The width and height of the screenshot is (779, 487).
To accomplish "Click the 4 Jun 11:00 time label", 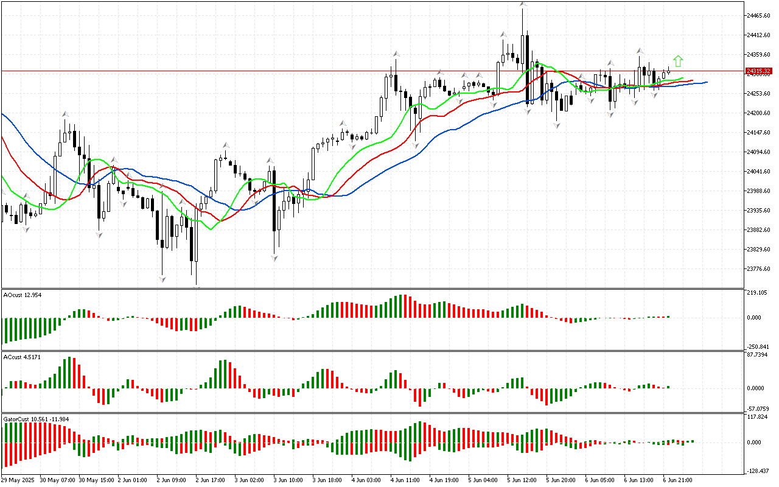I will (405, 480).
